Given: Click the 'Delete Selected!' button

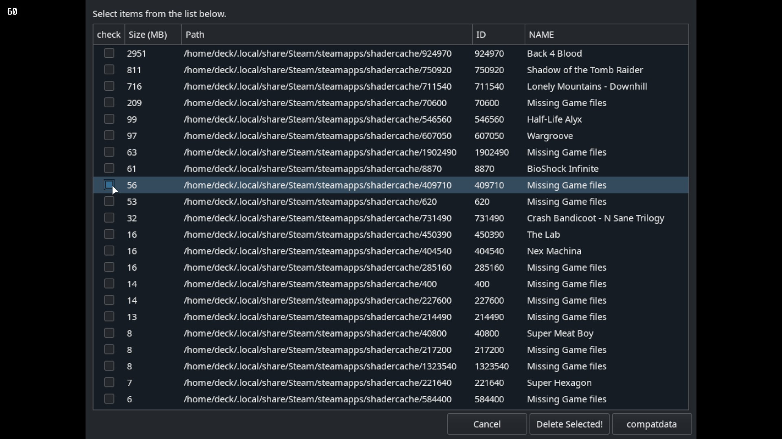Looking at the screenshot, I should [x=569, y=424].
